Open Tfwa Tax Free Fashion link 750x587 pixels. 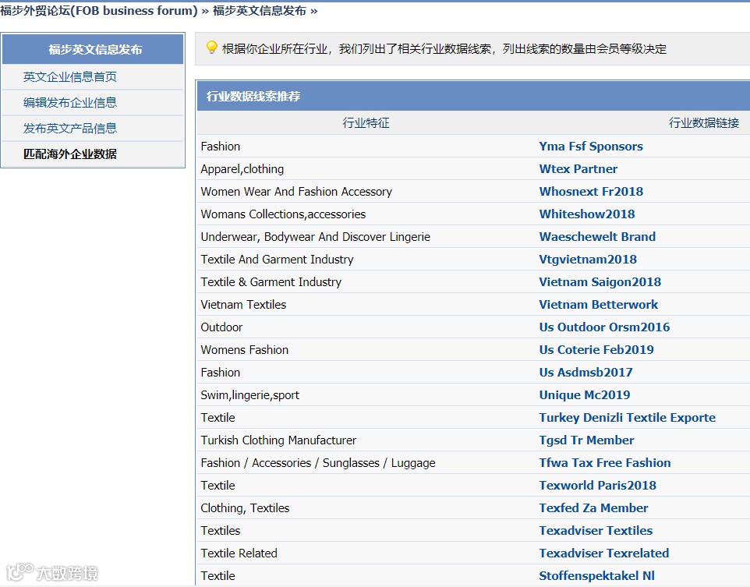click(x=604, y=462)
